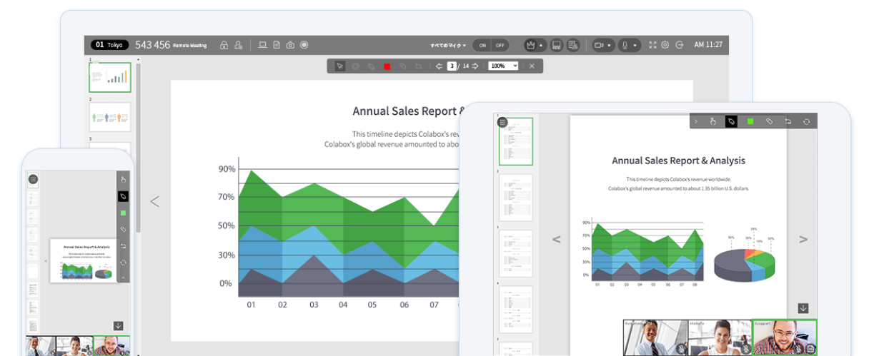The image size is (874, 356).
Task: Select the green-bordered participant video on tablet
Action: (x=785, y=337)
